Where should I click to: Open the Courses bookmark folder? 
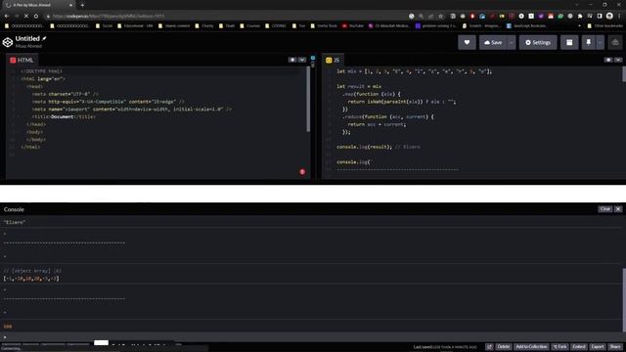click(249, 25)
